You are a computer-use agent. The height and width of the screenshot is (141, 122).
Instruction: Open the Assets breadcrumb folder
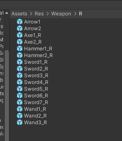click(19, 14)
